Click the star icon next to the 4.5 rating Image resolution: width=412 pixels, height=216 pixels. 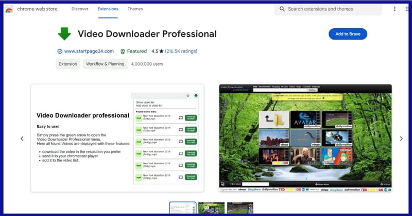pos(161,51)
